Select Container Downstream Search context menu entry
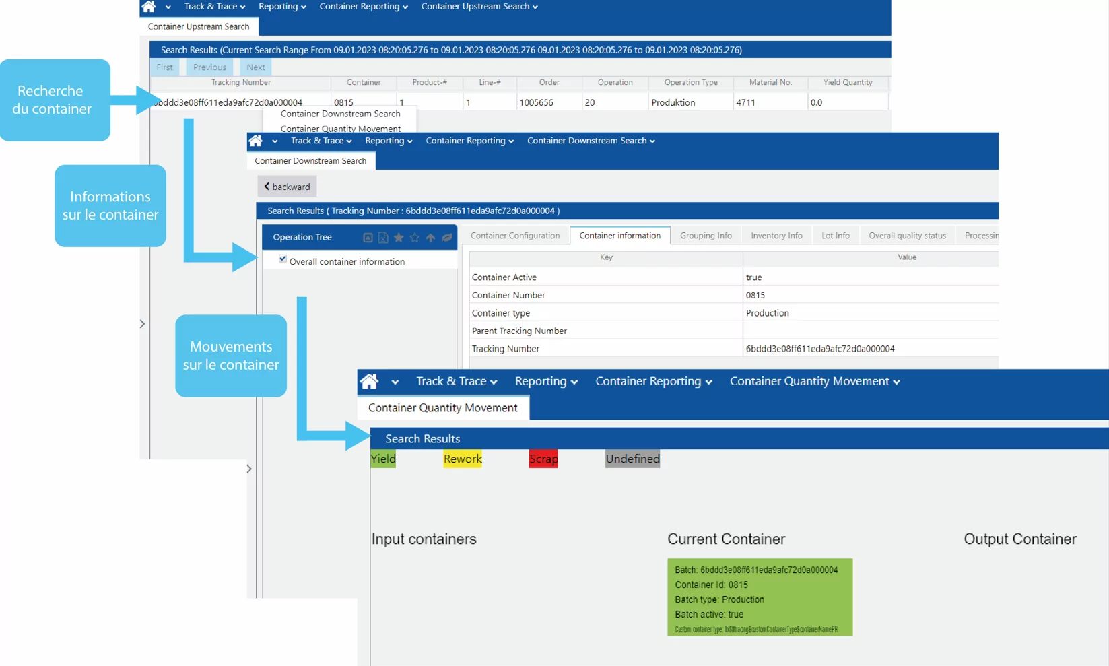 (x=340, y=114)
